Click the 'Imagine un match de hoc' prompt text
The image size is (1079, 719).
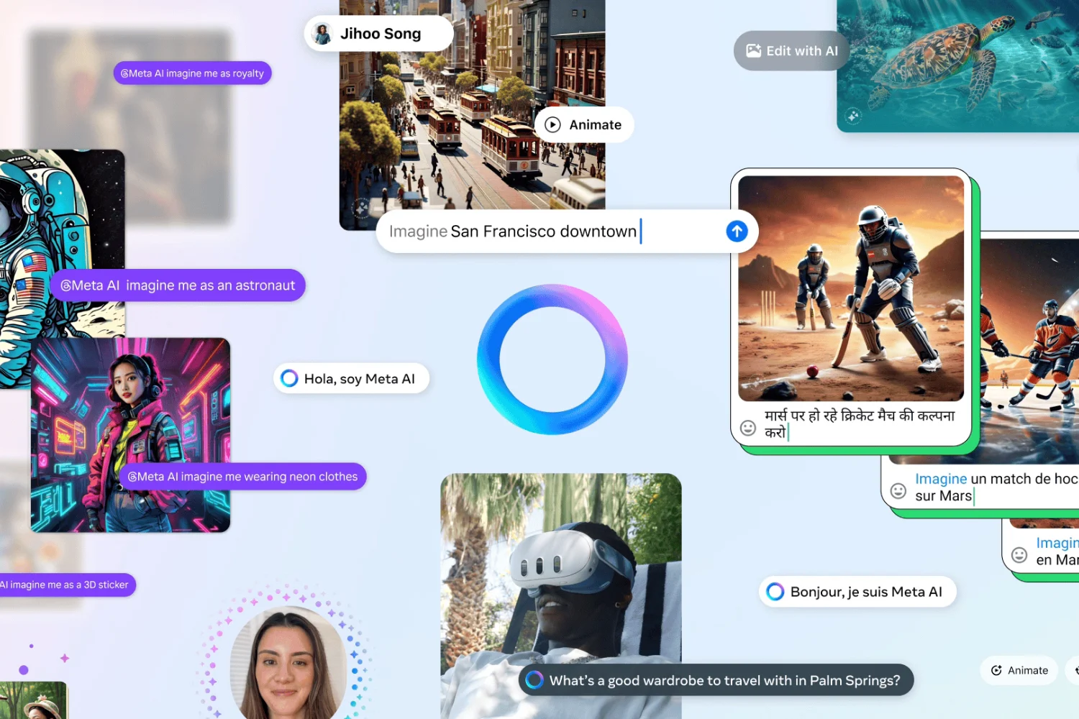pos(996,487)
